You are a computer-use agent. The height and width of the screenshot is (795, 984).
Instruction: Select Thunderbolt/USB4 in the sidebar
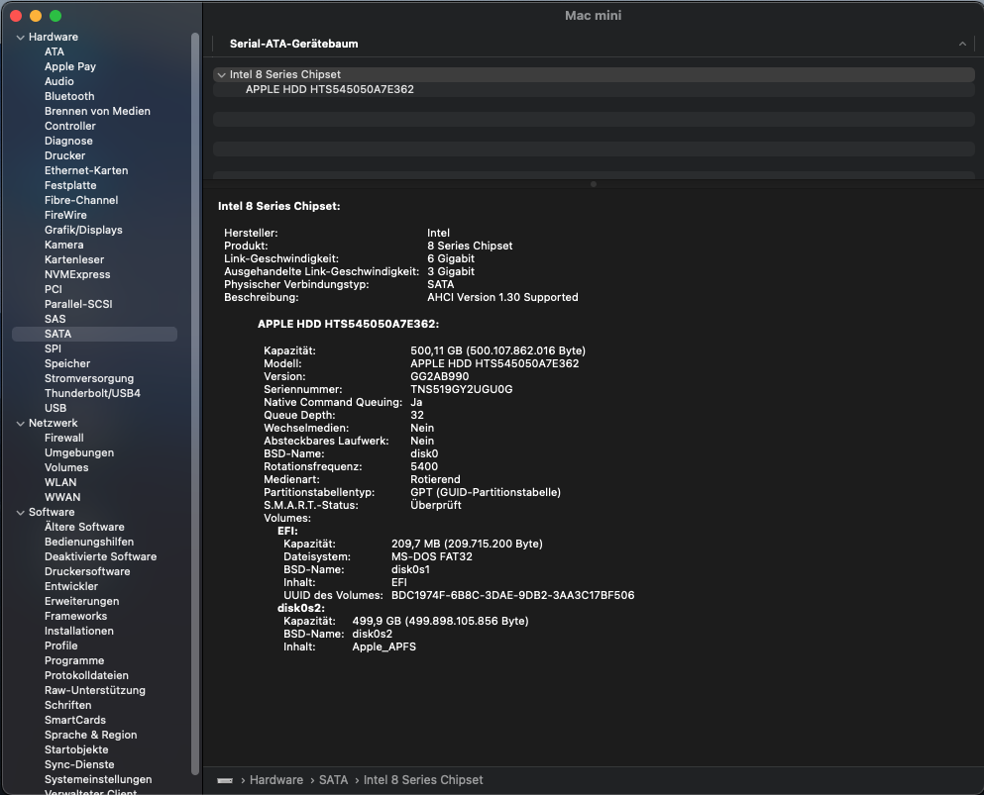pyautogui.click(x=92, y=393)
